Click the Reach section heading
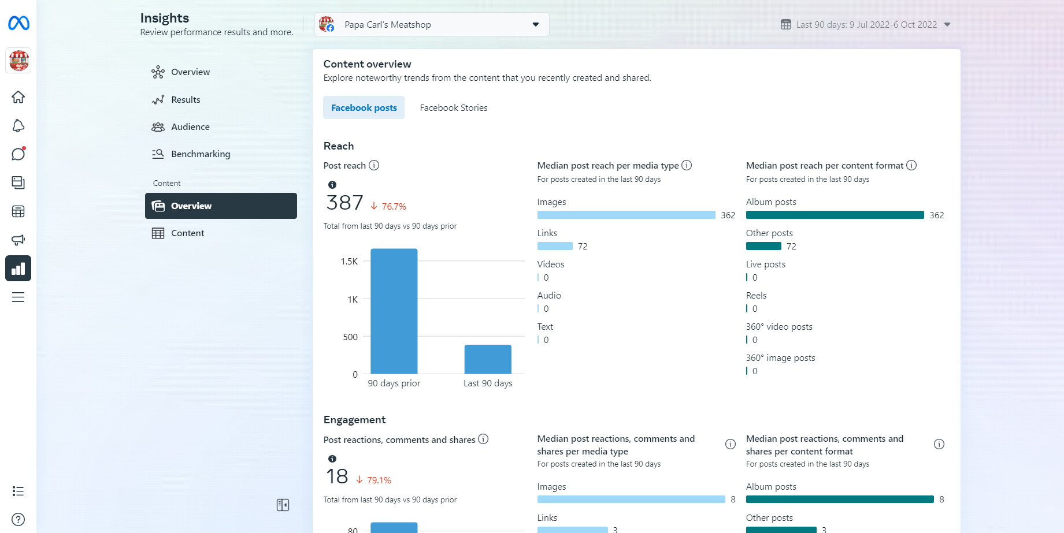 click(x=339, y=146)
